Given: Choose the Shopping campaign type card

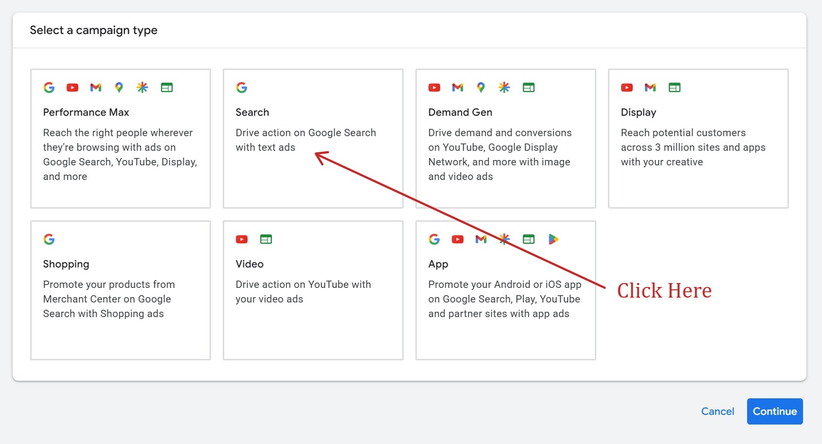Looking at the screenshot, I should point(121,290).
